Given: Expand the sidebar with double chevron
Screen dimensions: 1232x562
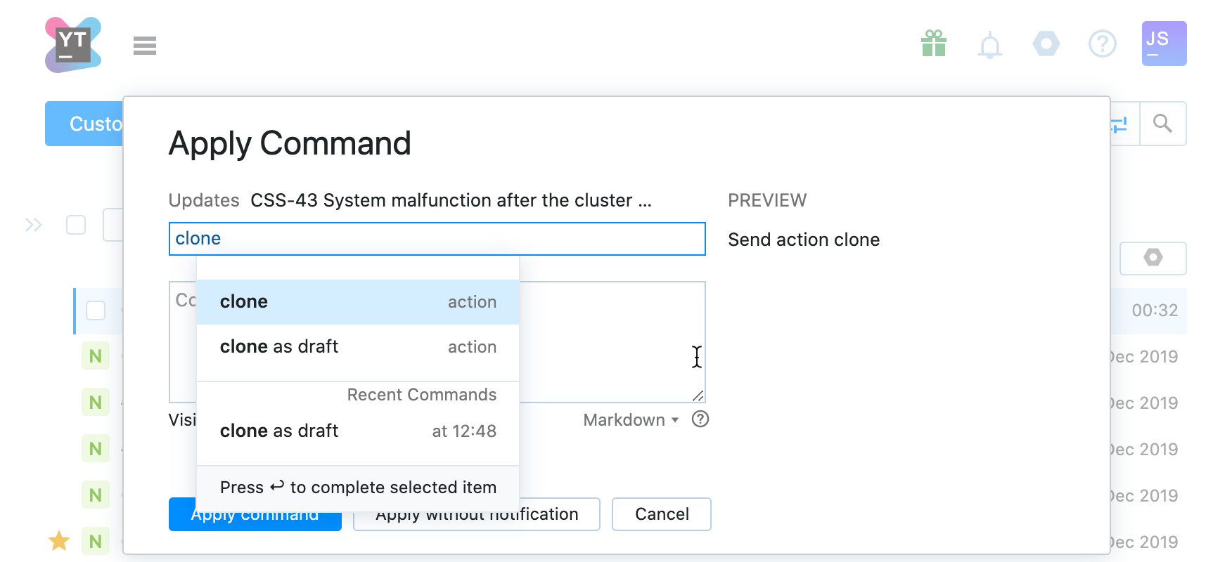Looking at the screenshot, I should tap(34, 225).
